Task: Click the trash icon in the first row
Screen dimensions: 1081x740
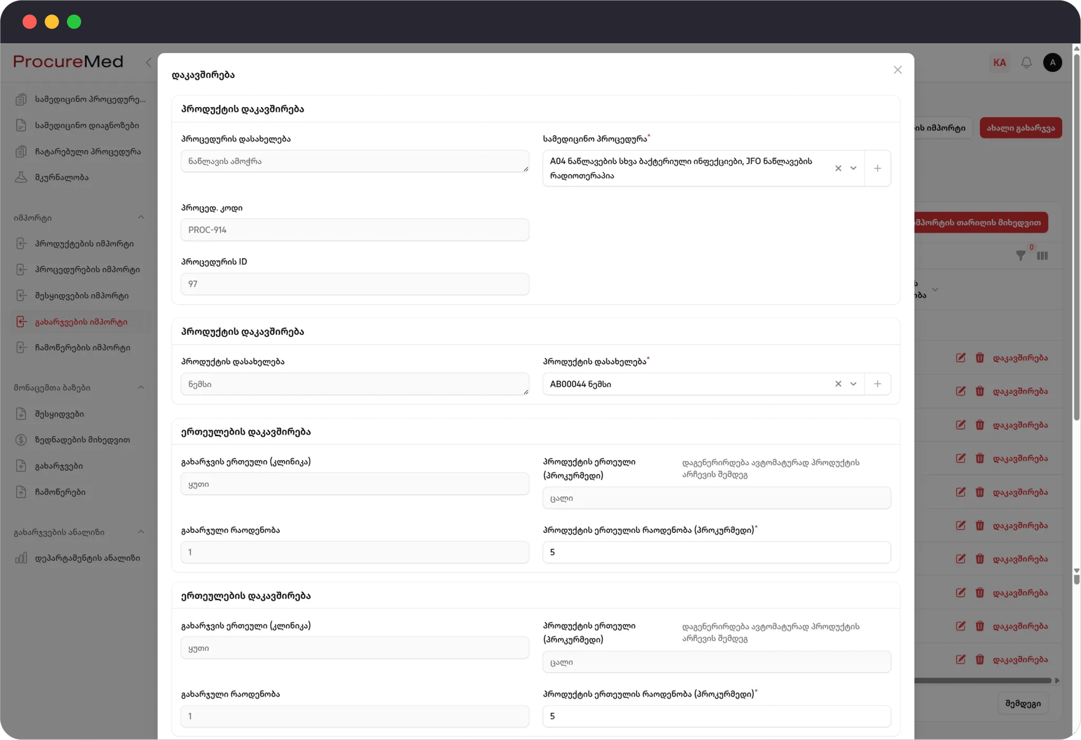Action: pos(980,358)
